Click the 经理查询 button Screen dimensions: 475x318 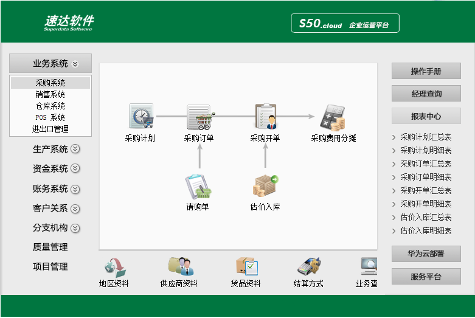tap(426, 94)
